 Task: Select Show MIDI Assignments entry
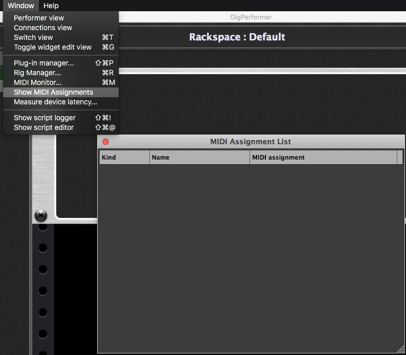61,92
